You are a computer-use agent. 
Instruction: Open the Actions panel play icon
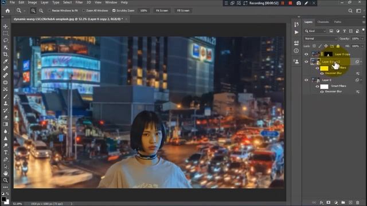click(296, 32)
